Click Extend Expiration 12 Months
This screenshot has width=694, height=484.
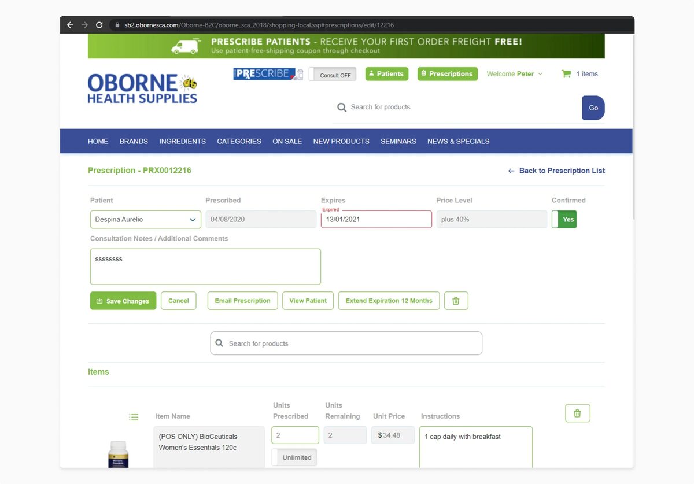(x=389, y=300)
